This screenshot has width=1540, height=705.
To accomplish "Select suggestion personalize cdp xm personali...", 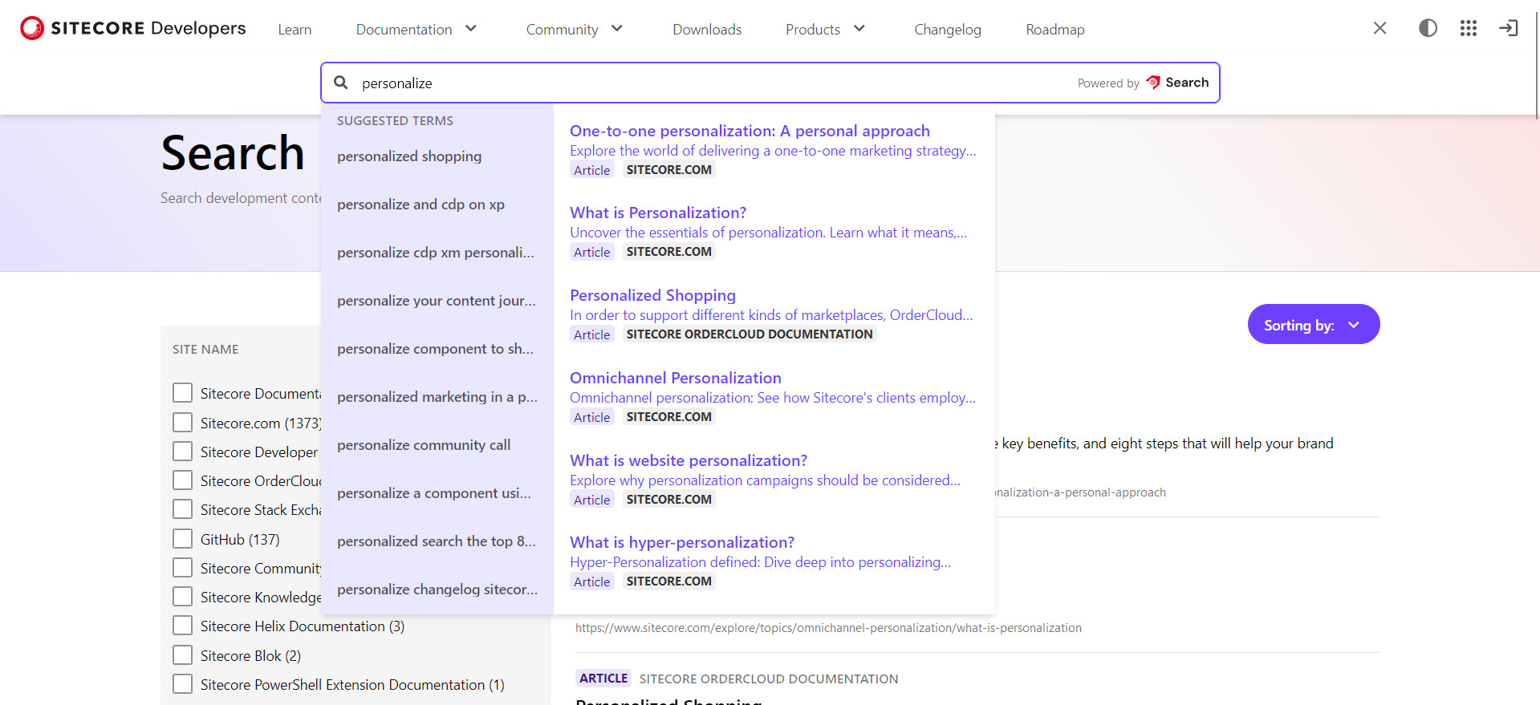I will pos(437,253).
